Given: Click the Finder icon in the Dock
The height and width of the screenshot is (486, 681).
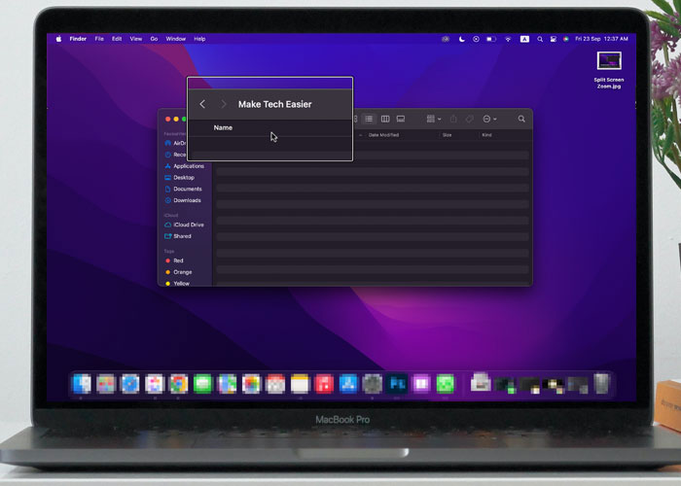Looking at the screenshot, I should [81, 384].
